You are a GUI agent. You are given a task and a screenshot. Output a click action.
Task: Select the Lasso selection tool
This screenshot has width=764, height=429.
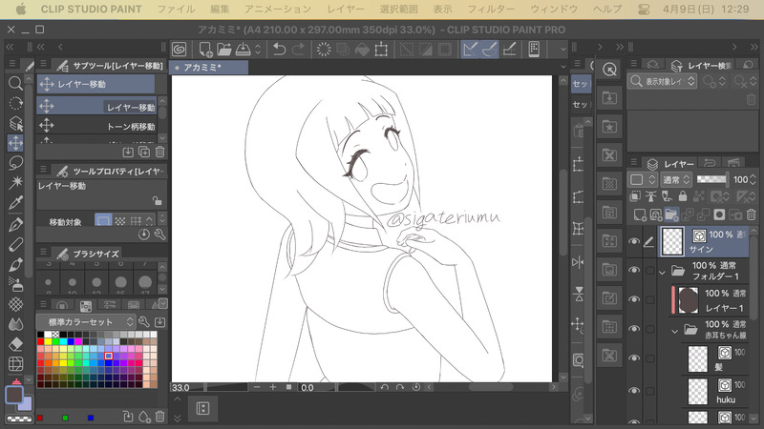click(x=15, y=163)
